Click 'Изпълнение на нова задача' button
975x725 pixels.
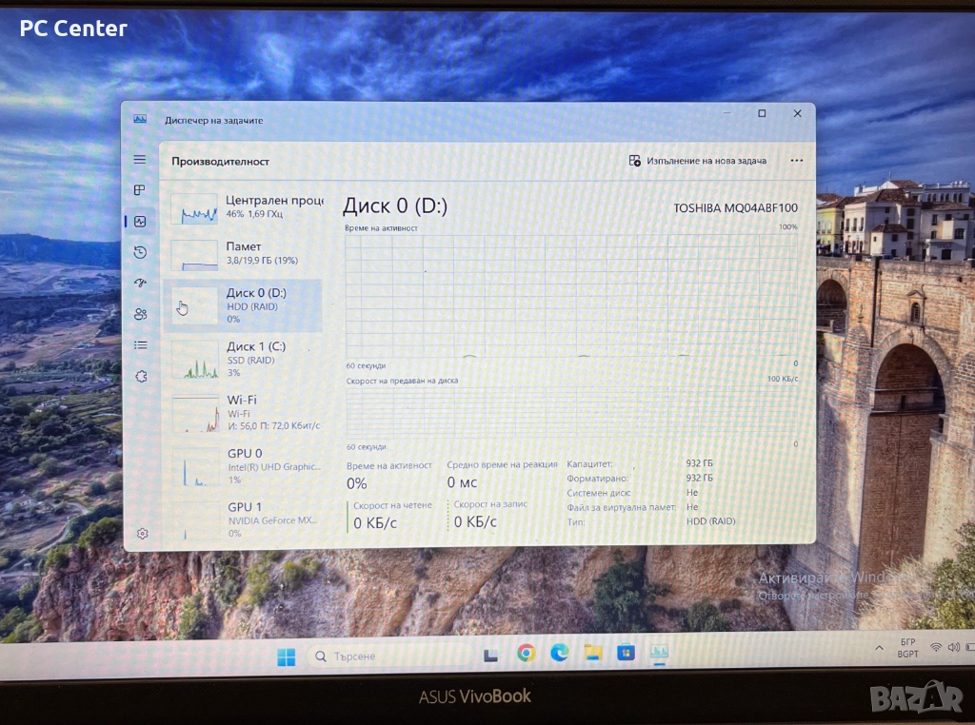[697, 161]
